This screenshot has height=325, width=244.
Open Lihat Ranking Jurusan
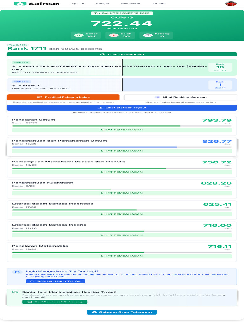click(x=180, y=97)
